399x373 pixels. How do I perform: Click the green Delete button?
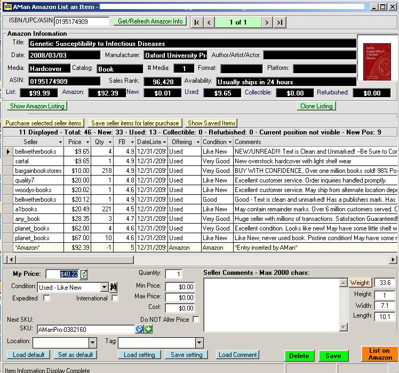coord(299,356)
